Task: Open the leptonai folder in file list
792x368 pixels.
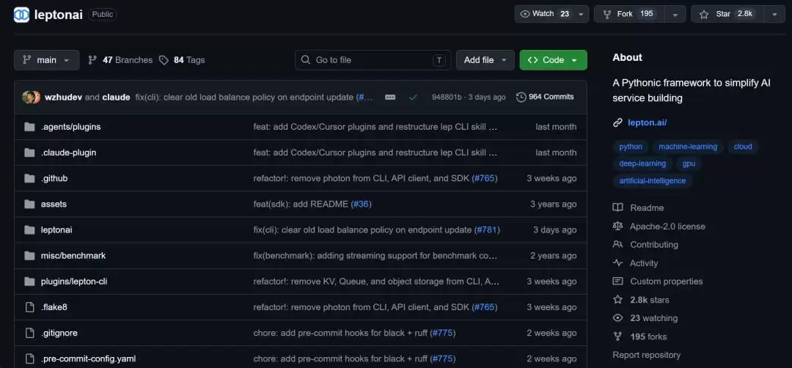Action: pos(56,229)
